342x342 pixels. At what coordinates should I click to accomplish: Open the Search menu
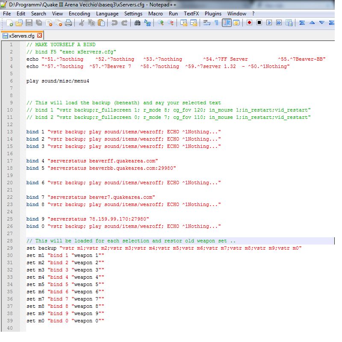coord(38,14)
